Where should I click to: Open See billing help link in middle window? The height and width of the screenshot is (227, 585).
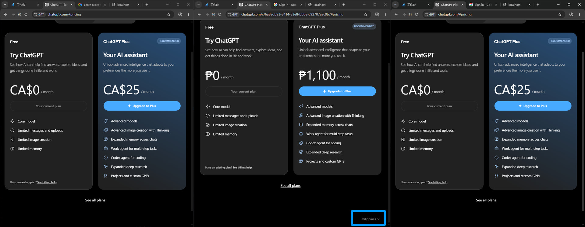[x=242, y=168]
